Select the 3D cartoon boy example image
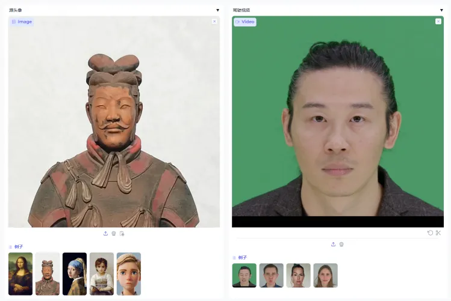Image resolution: width=451 pixels, height=301 pixels. pyautogui.click(x=129, y=274)
